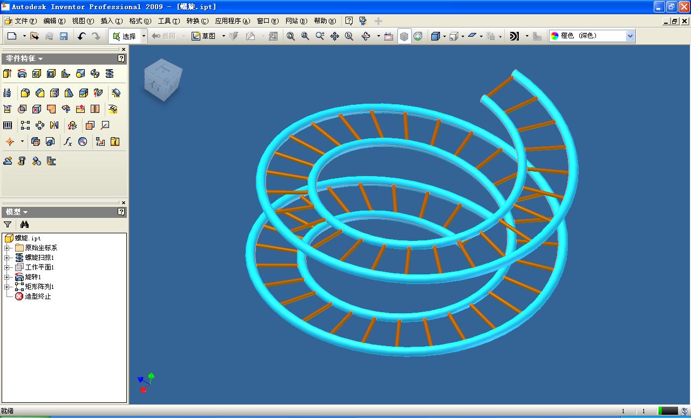This screenshot has height=418, width=691.
Task: Select the Hole feature tool
Action: point(37,73)
